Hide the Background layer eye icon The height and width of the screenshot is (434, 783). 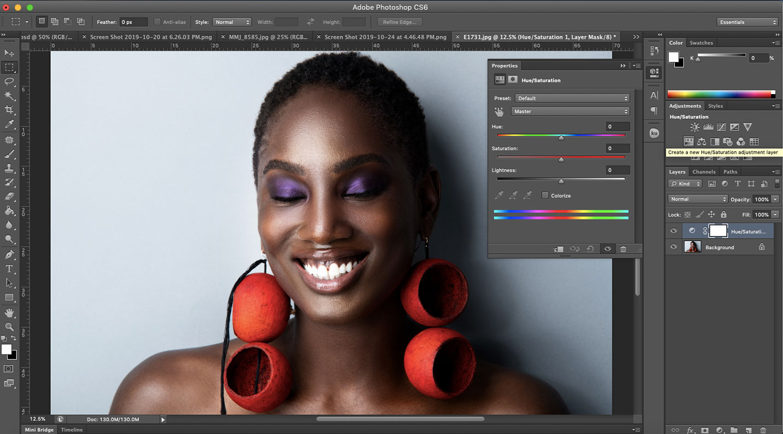tap(674, 247)
